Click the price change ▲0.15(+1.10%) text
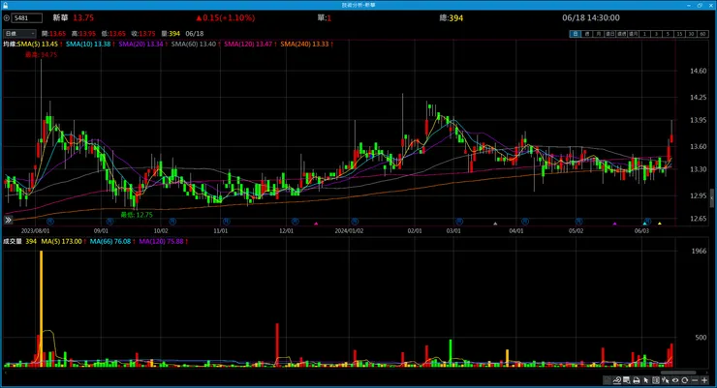717x388 pixels. click(226, 17)
